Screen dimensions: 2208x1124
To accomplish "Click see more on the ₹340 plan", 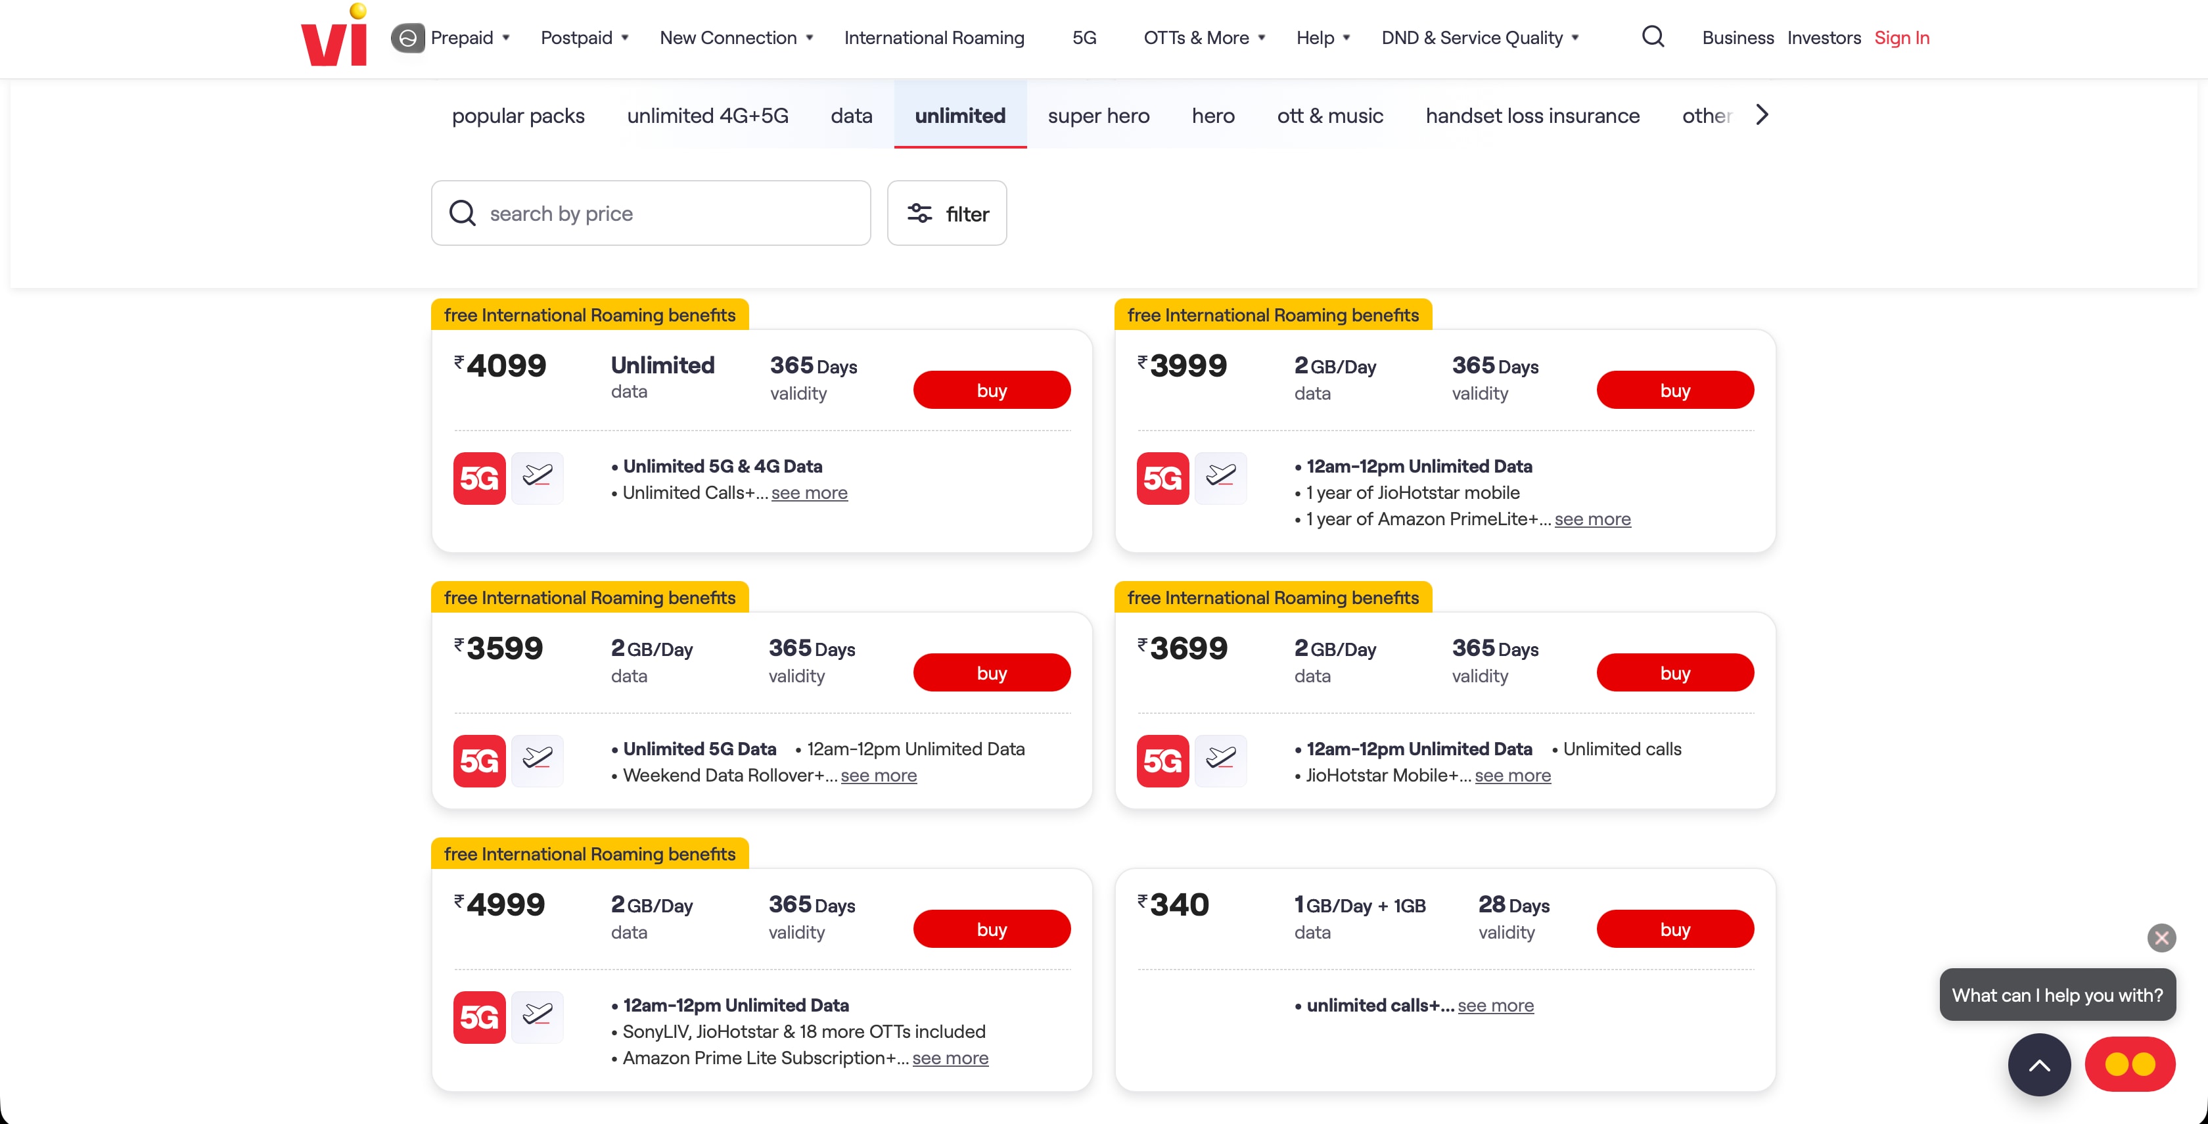I will pos(1495,1005).
